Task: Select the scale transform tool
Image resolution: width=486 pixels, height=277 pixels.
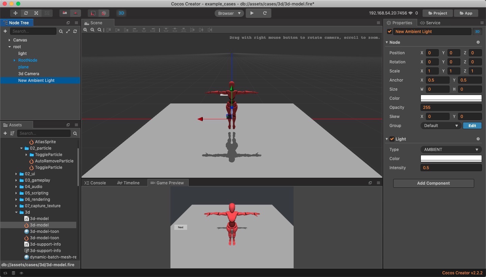Action: [x=36, y=13]
